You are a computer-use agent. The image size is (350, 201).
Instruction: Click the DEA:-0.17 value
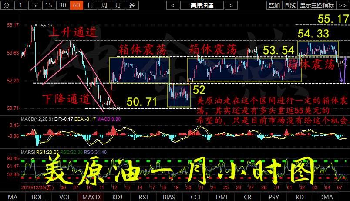(85, 119)
